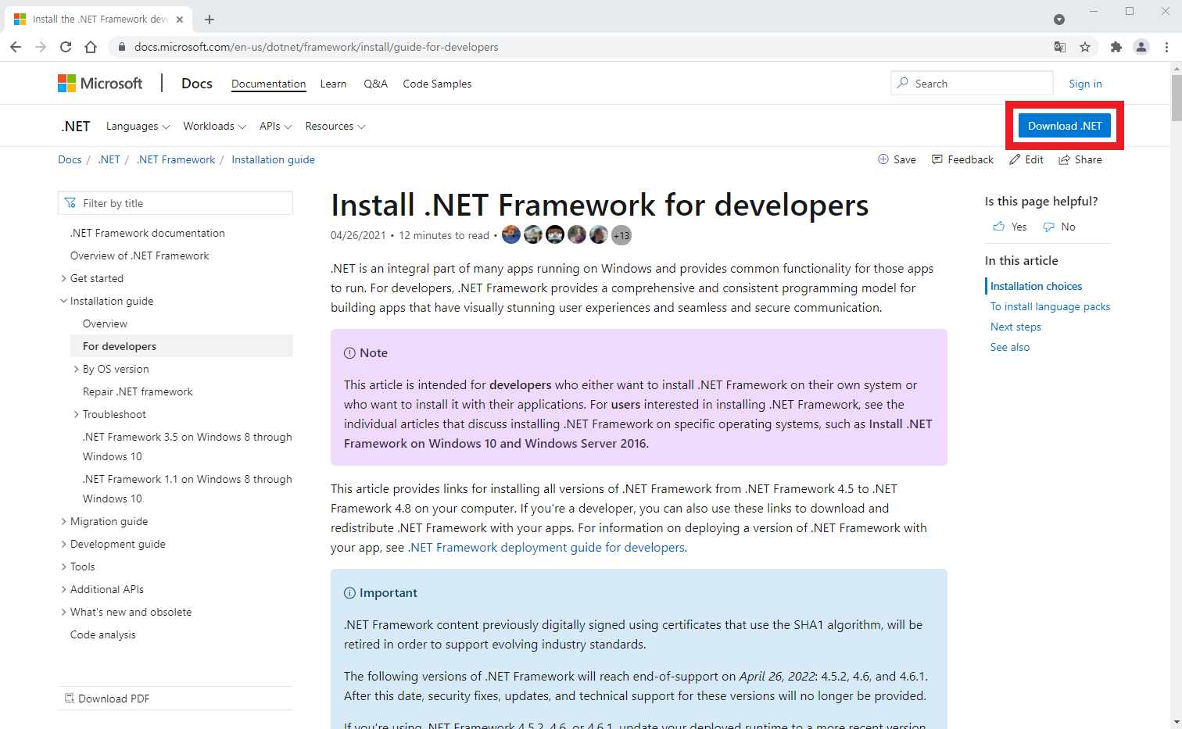Select Overview of .NET Framework item
The width and height of the screenshot is (1182, 729).
click(140, 256)
